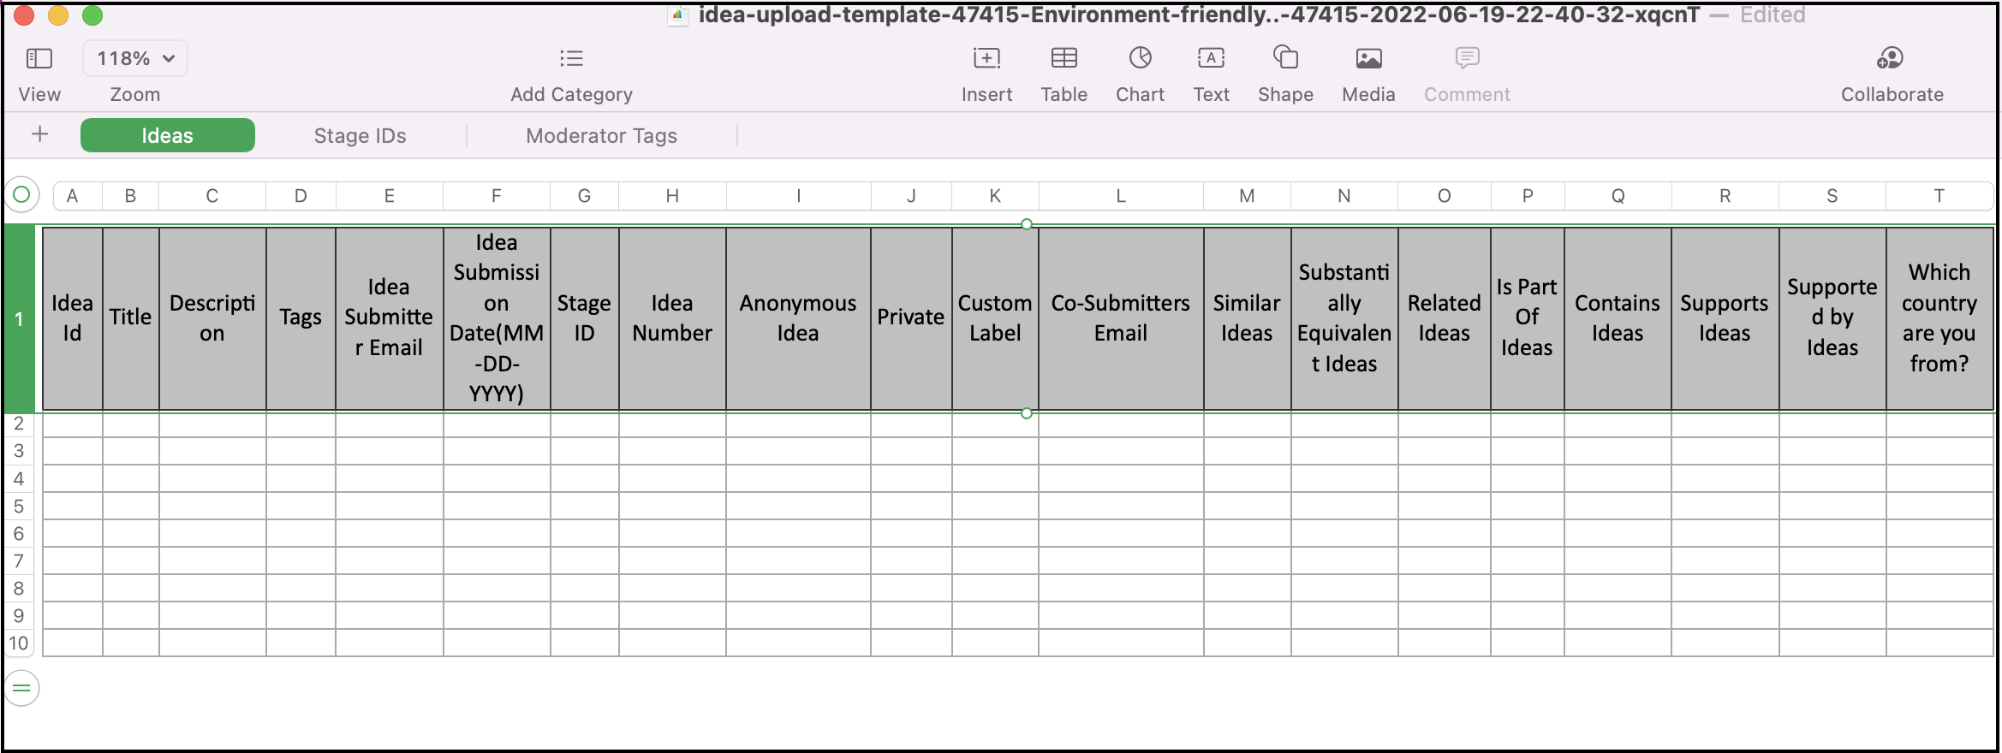2002x753 pixels.
Task: Click the Comment toolbar button
Action: point(1467,58)
